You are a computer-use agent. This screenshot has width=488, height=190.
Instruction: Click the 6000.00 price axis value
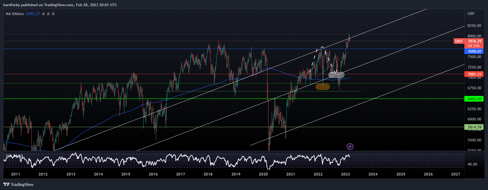[x=474, y=119]
